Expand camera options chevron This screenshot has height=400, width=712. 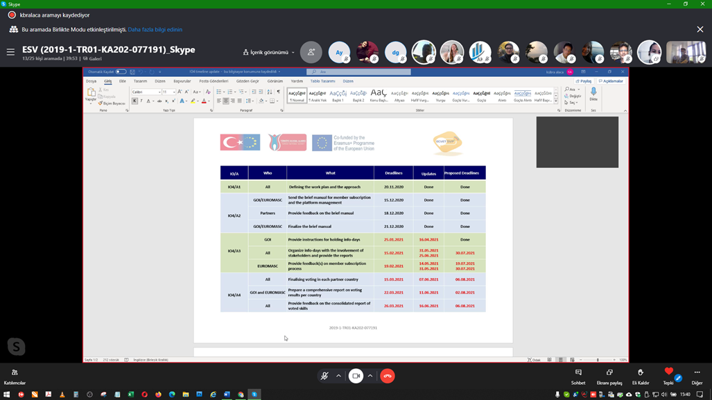point(370,376)
